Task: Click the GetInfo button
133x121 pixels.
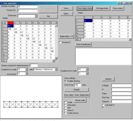Action: click(108, 79)
